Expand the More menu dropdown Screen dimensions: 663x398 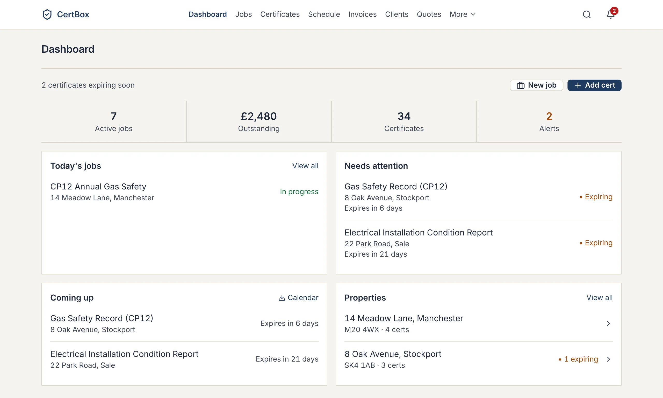(463, 14)
